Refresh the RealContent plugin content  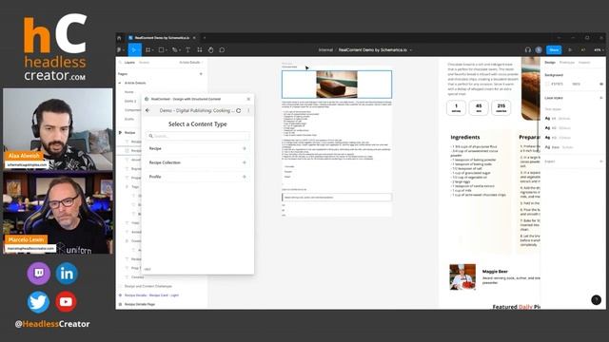(x=239, y=110)
